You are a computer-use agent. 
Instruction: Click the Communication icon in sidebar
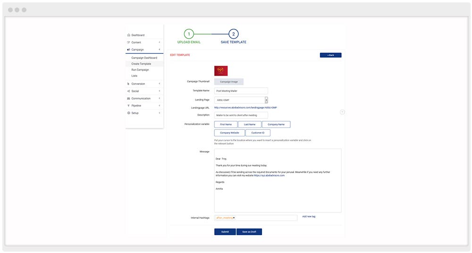point(128,99)
